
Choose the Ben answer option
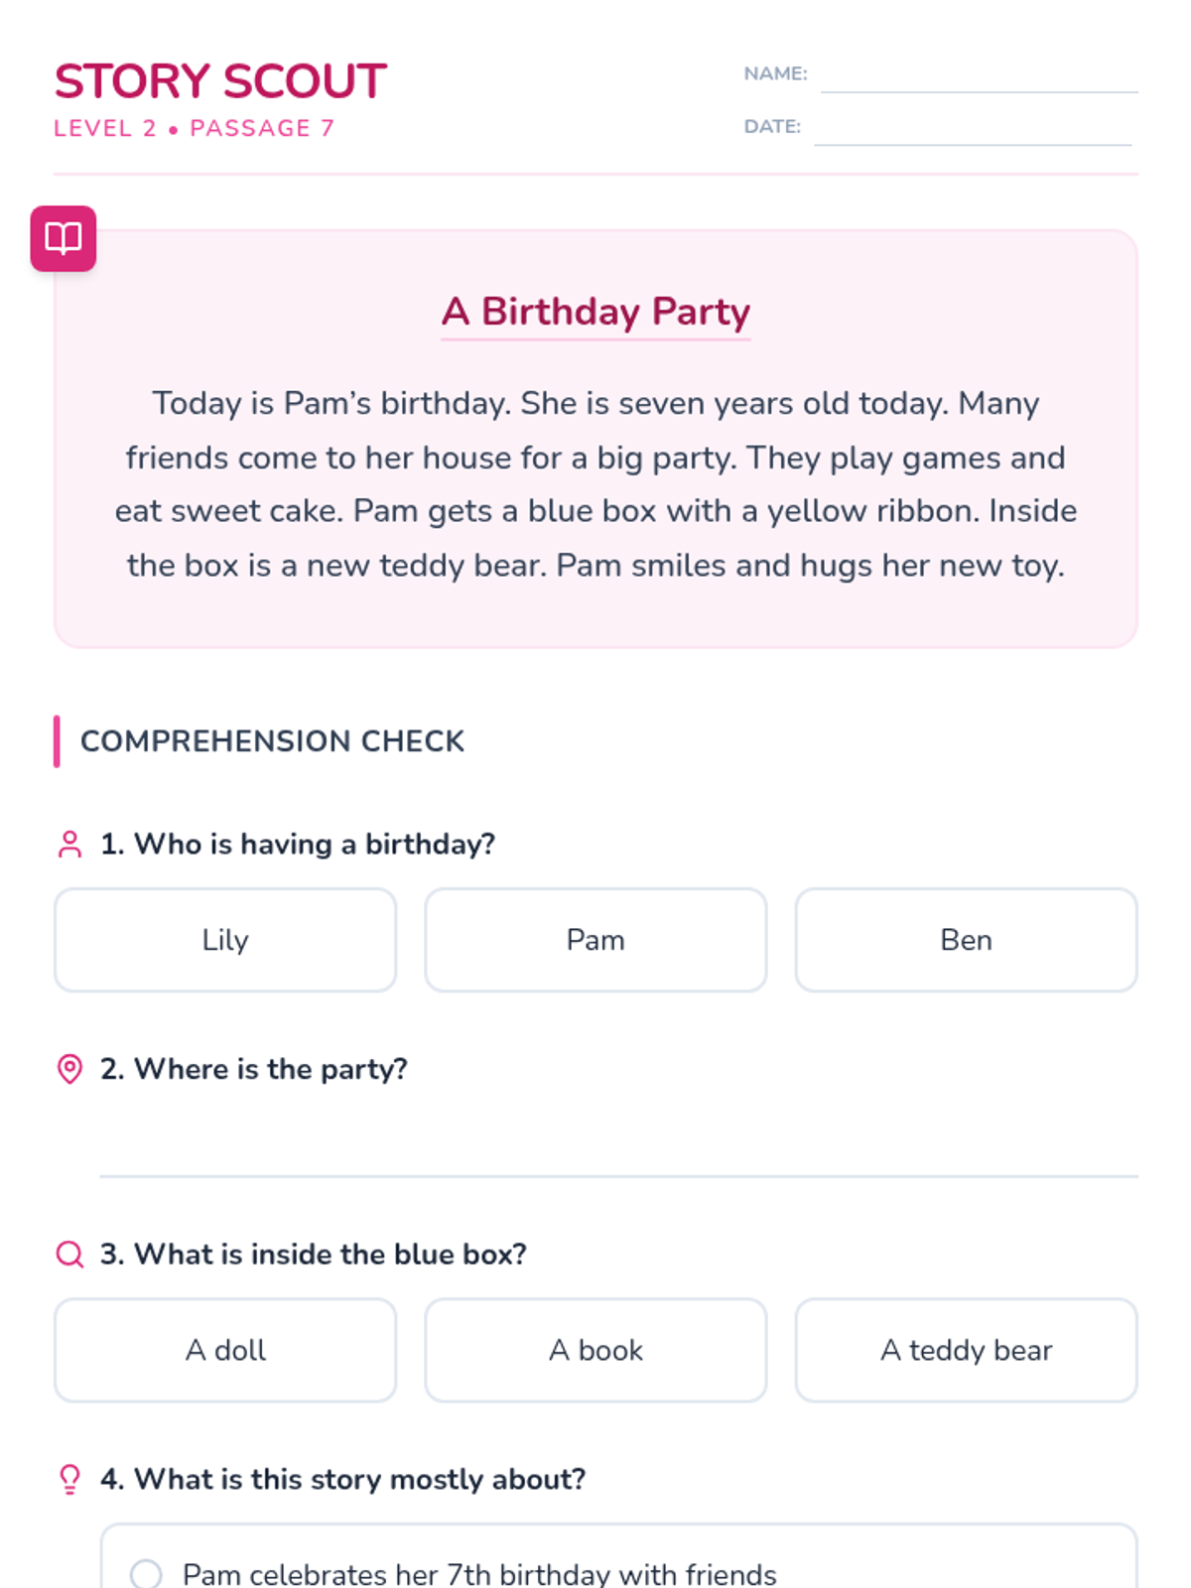point(966,940)
